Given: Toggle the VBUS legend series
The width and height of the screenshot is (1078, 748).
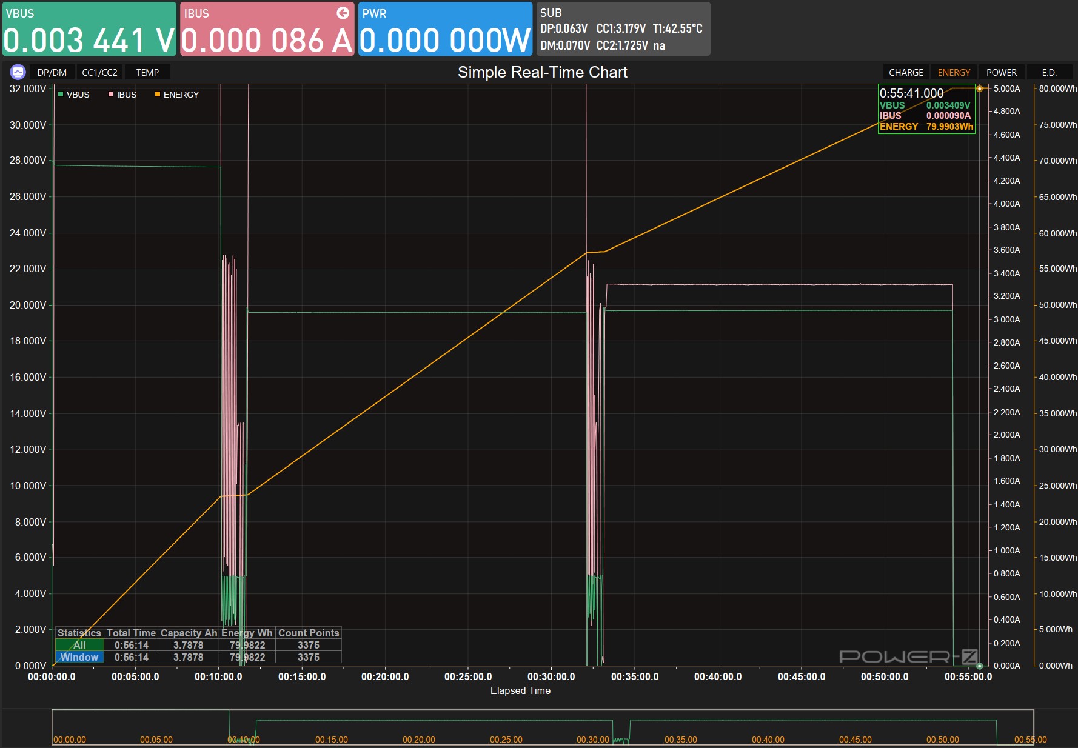Looking at the screenshot, I should [x=73, y=95].
